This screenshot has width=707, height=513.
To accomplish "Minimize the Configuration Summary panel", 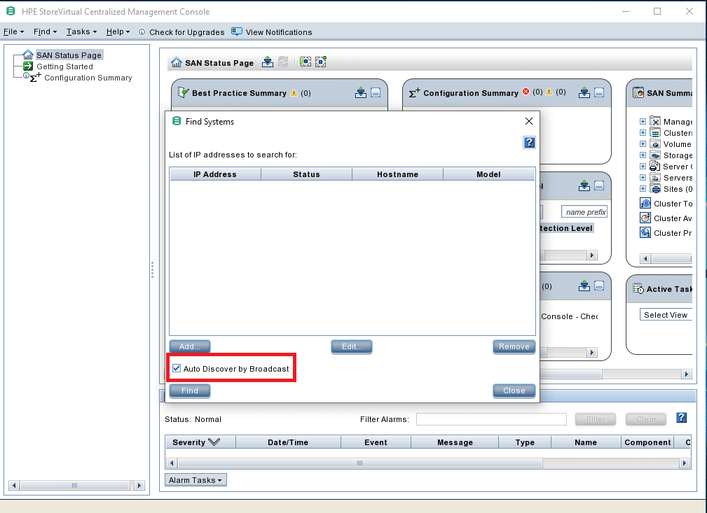I will (599, 92).
